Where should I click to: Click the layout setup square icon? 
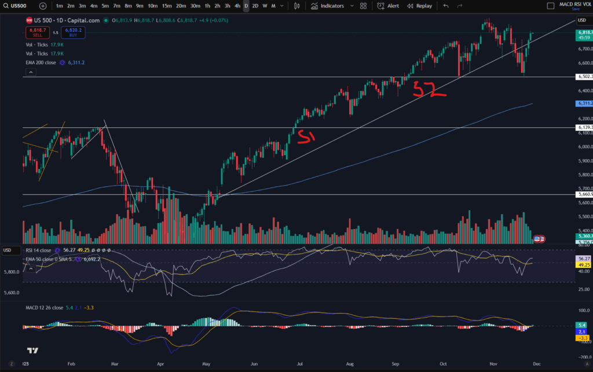pyautogui.click(x=551, y=6)
